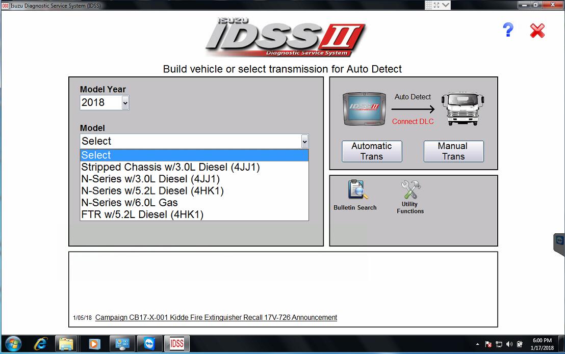The width and height of the screenshot is (565, 354).
Task: Open Action Center flag tray icon
Action: click(x=488, y=344)
